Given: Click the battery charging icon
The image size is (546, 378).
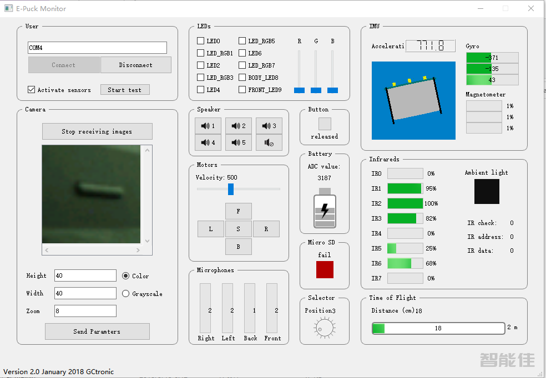Looking at the screenshot, I should tap(325, 211).
